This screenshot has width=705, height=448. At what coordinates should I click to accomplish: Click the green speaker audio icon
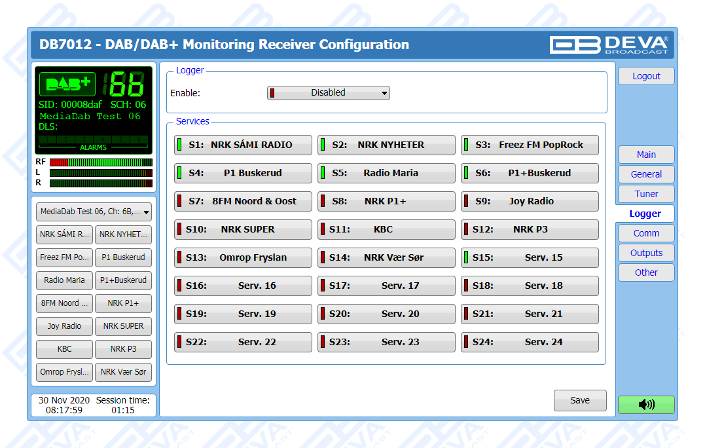pos(645,405)
